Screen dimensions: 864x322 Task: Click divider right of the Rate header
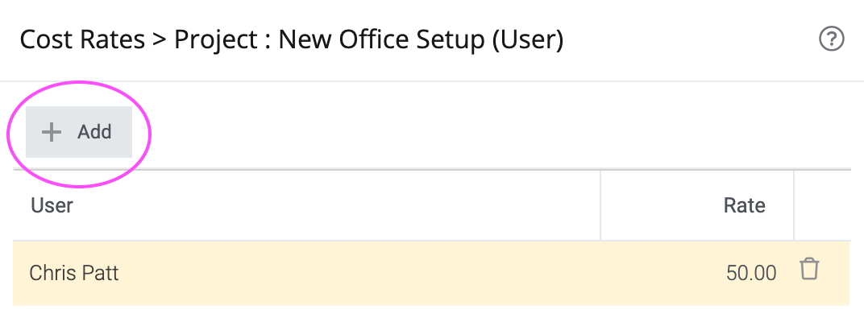click(x=793, y=205)
